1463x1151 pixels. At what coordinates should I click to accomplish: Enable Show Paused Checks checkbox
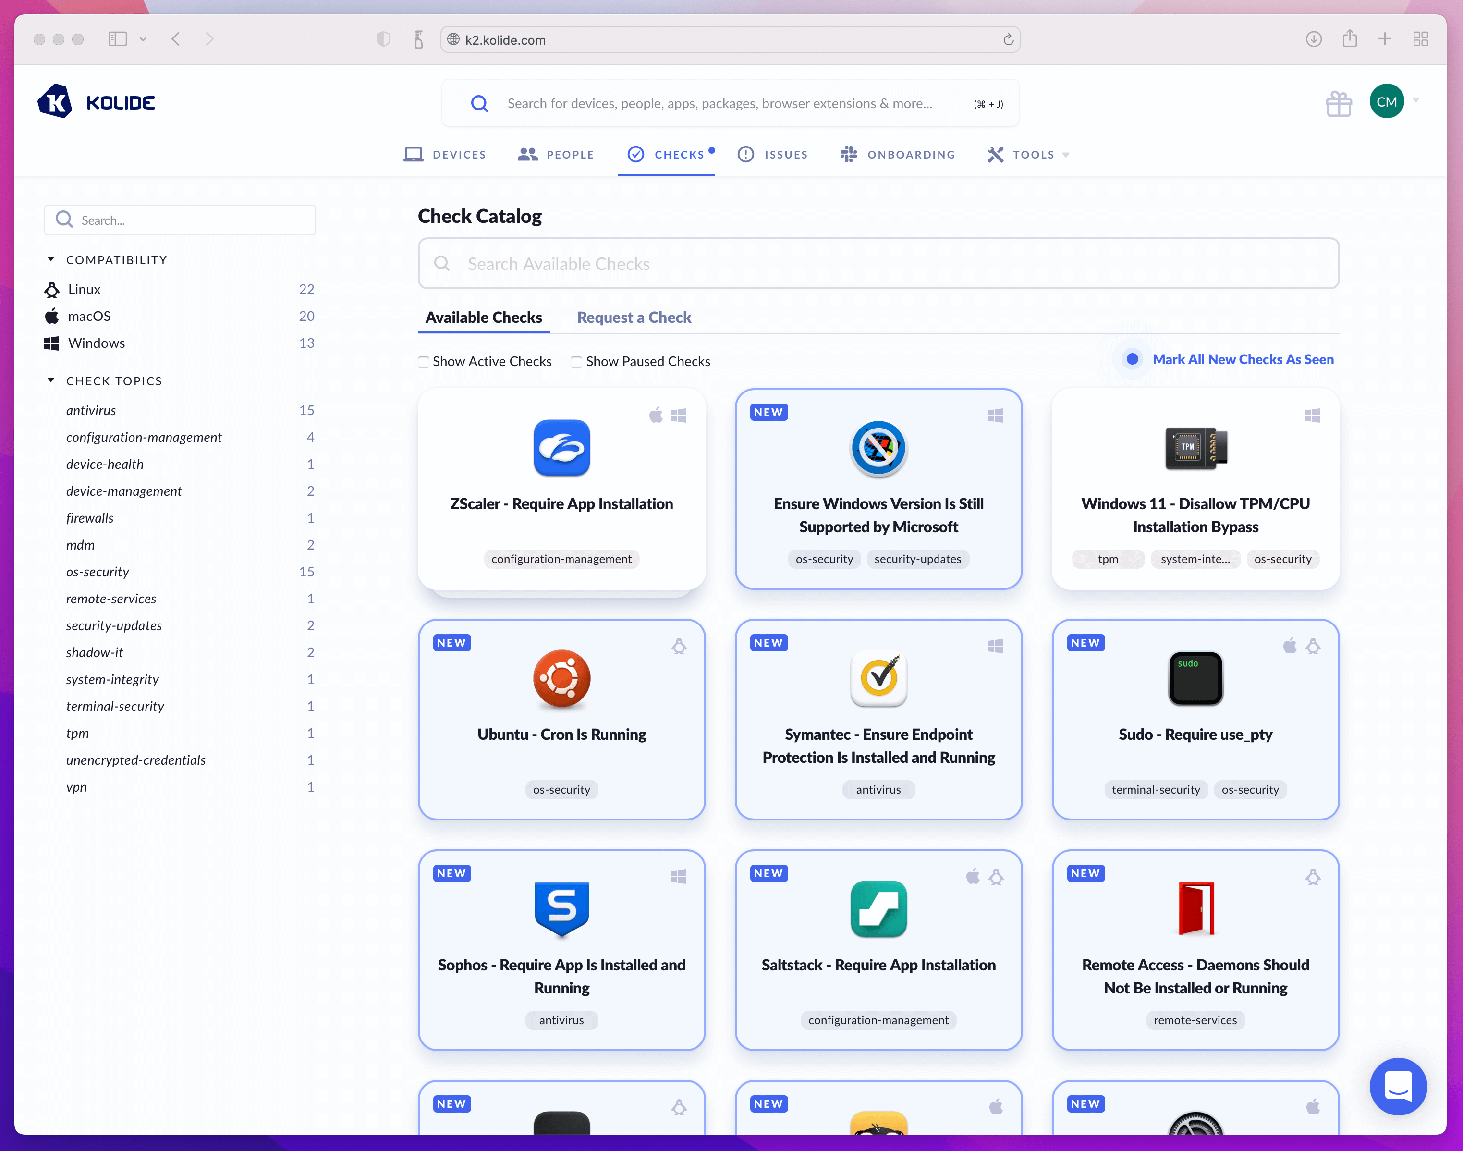(577, 362)
